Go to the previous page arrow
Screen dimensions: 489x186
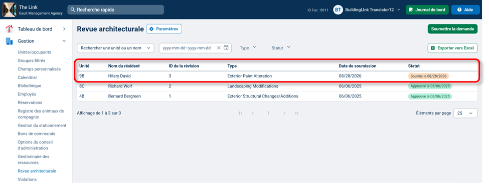(253, 113)
